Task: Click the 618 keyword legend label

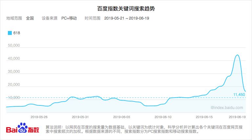Action: [x=16, y=33]
